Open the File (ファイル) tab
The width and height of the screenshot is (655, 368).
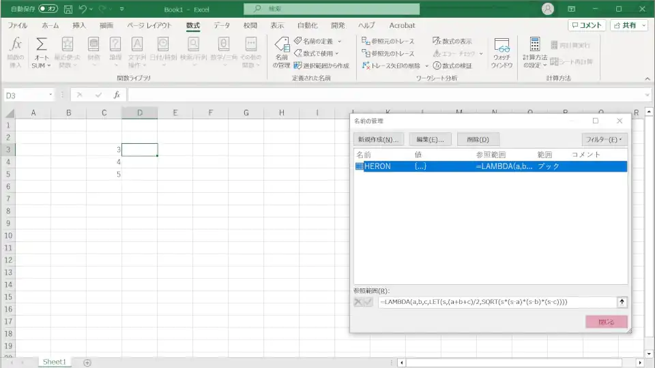tap(18, 25)
